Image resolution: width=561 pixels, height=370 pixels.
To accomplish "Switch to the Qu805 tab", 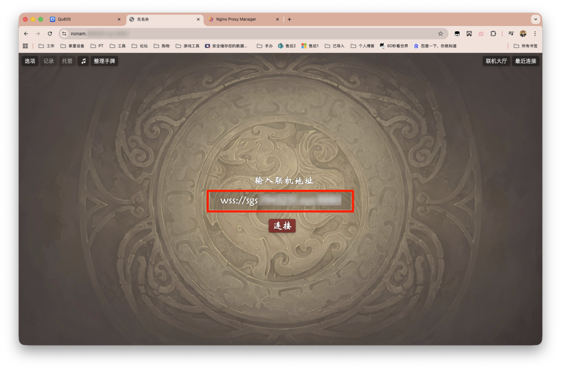I will 86,19.
